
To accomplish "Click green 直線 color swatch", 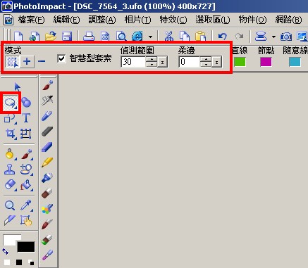I will pos(240,62).
